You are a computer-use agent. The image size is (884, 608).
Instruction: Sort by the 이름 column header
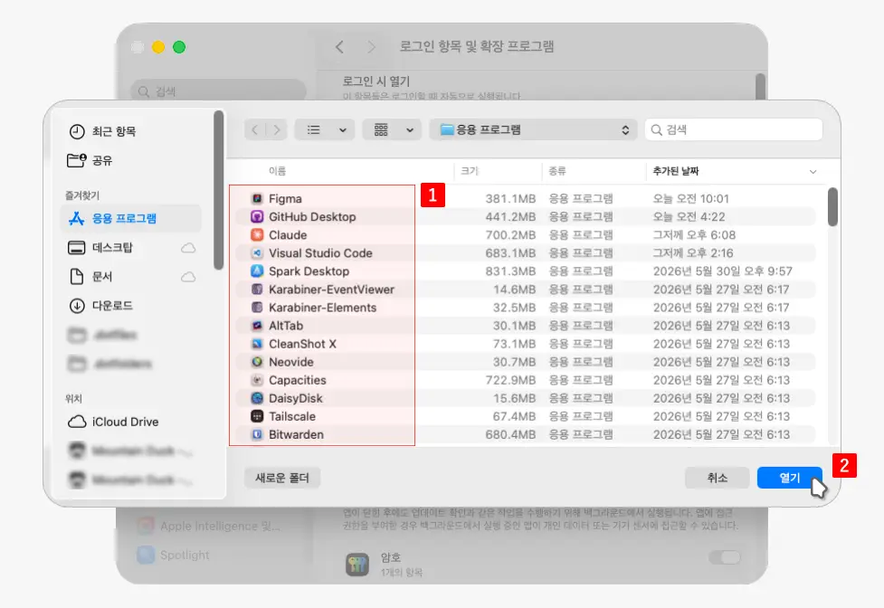[x=278, y=171]
